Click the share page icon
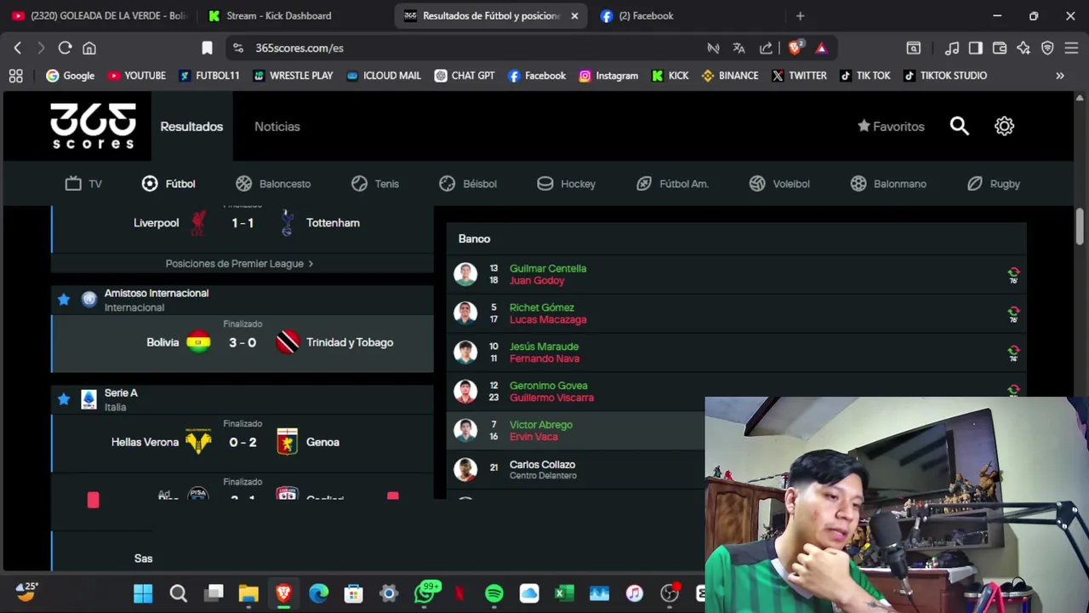 (766, 48)
